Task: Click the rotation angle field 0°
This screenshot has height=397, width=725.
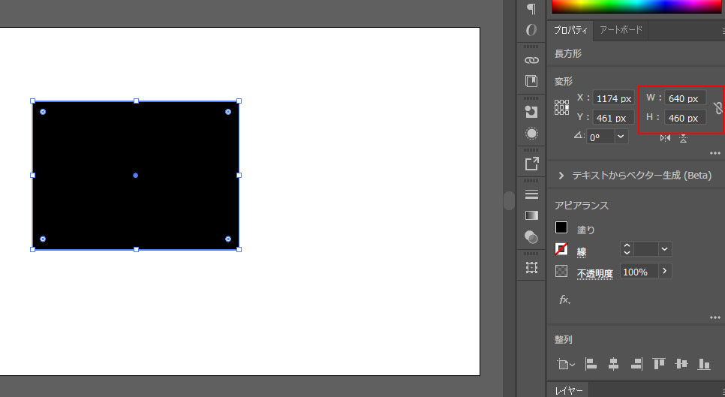Action: tap(600, 137)
